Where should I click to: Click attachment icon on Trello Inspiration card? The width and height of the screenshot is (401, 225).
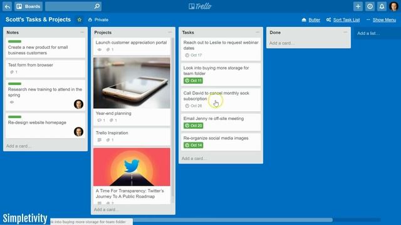pos(108,140)
